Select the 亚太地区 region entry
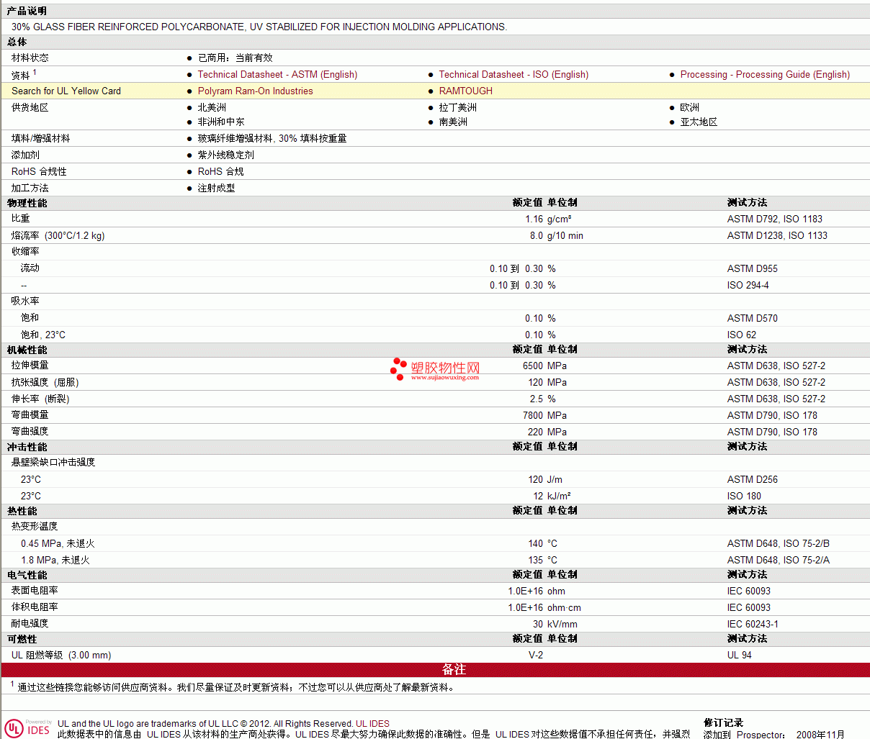Image resolution: width=870 pixels, height=739 pixels. click(x=699, y=122)
